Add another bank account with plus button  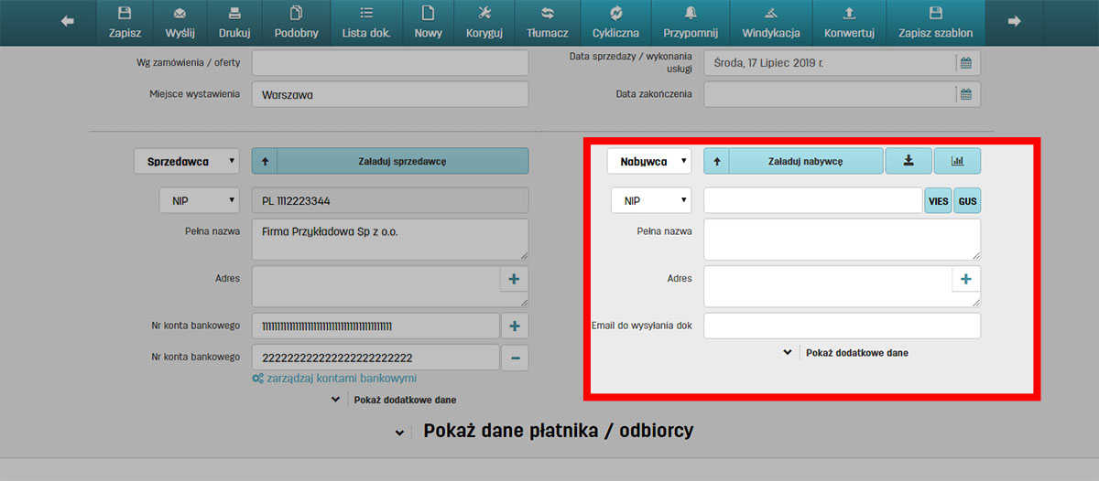point(515,326)
